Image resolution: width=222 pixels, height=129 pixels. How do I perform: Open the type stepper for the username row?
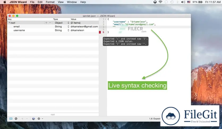[x=69, y=30]
